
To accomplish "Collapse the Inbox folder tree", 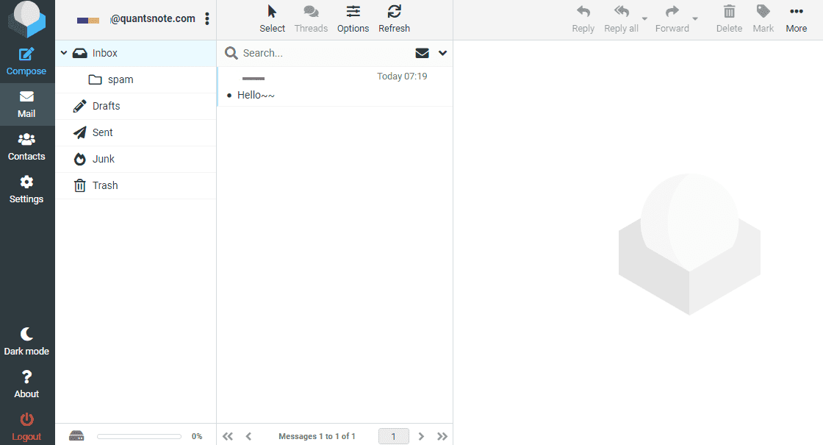I will (x=63, y=52).
